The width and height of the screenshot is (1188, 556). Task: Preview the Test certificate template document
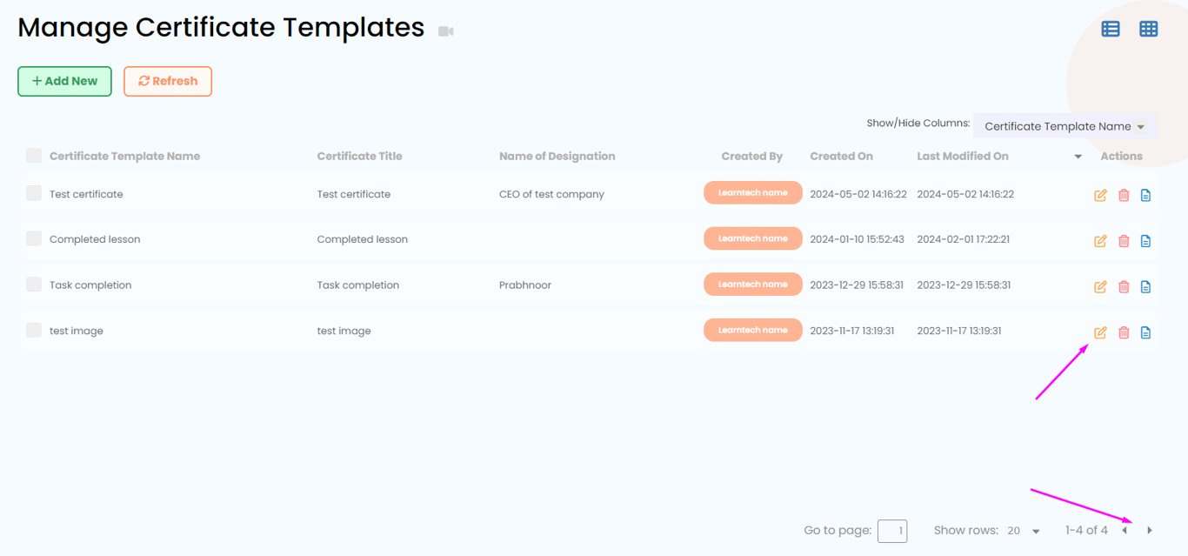1145,195
